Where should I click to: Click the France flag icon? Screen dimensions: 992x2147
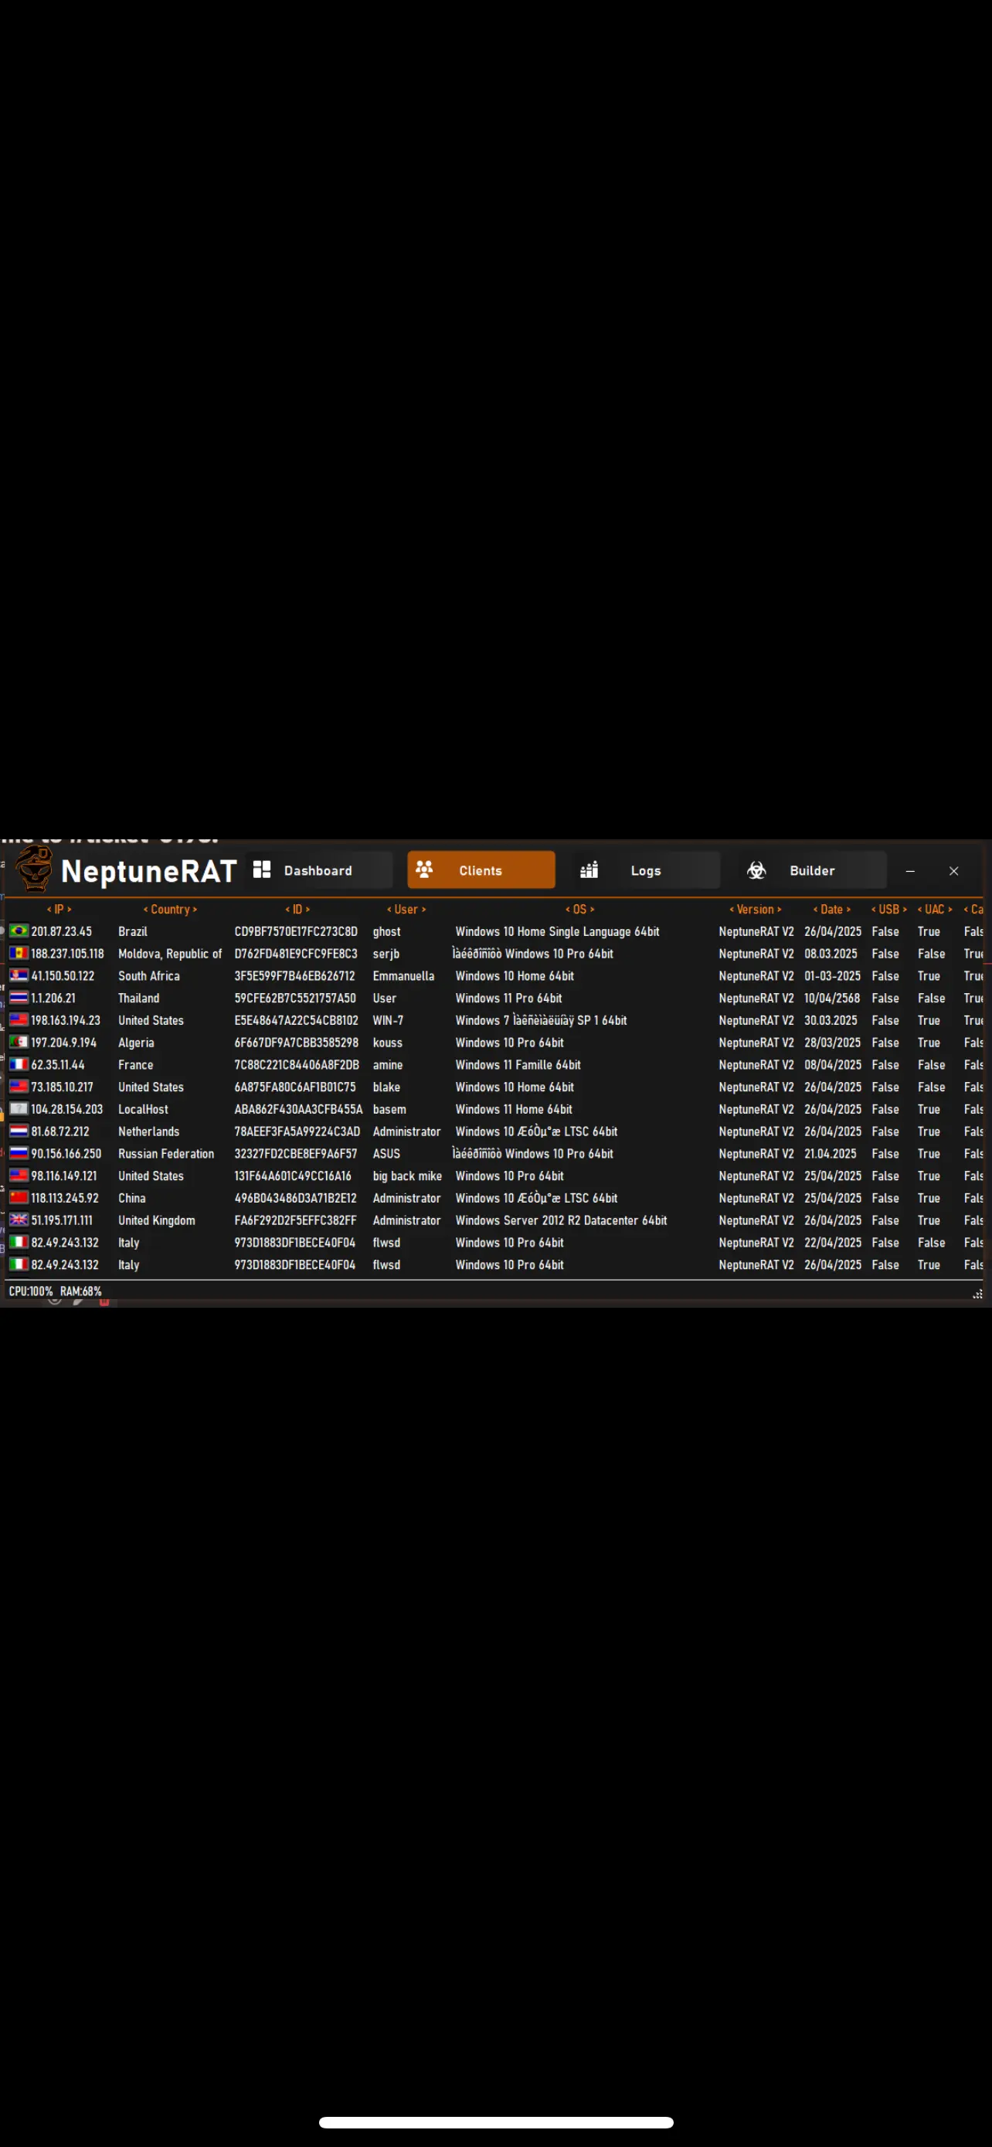tap(19, 1064)
